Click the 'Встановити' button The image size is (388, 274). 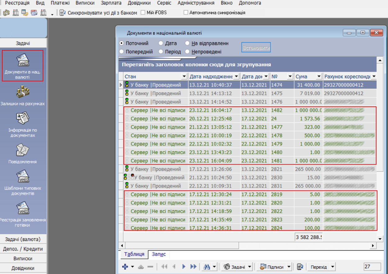[256, 48]
